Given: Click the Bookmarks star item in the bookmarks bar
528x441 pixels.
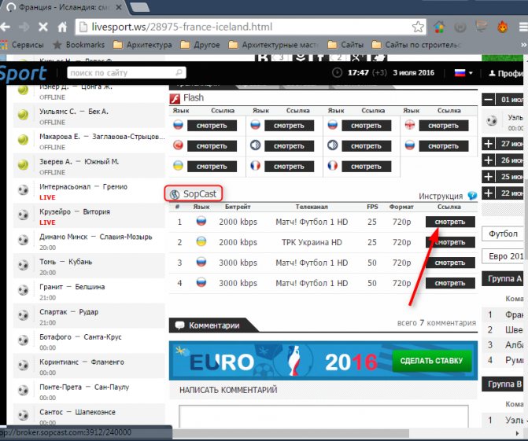Looking at the screenshot, I should pyautogui.click(x=79, y=45).
